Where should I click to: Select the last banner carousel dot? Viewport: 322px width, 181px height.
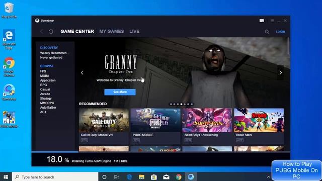point(192,104)
